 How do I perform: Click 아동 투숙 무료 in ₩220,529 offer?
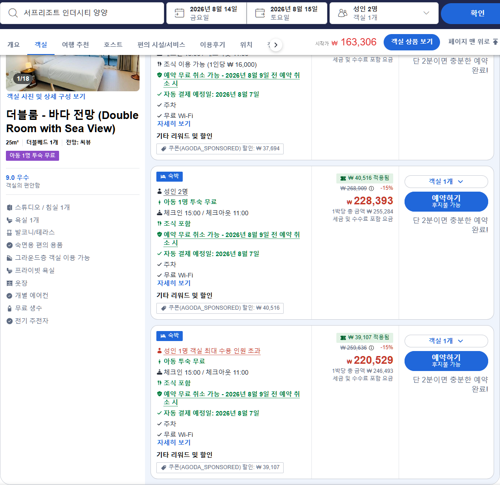click(184, 361)
